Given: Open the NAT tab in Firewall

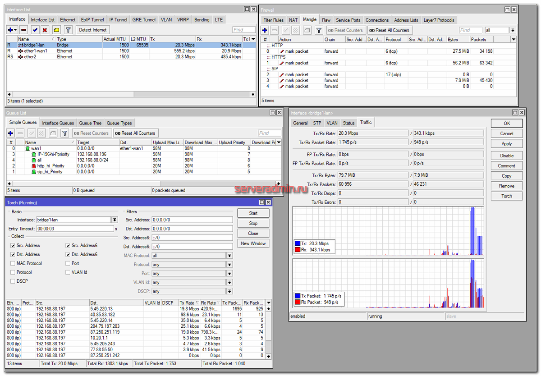Looking at the screenshot, I should [x=293, y=20].
